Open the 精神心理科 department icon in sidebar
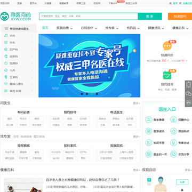This screenshot has height=192, width=192. pyautogui.click(x=6, y=84)
